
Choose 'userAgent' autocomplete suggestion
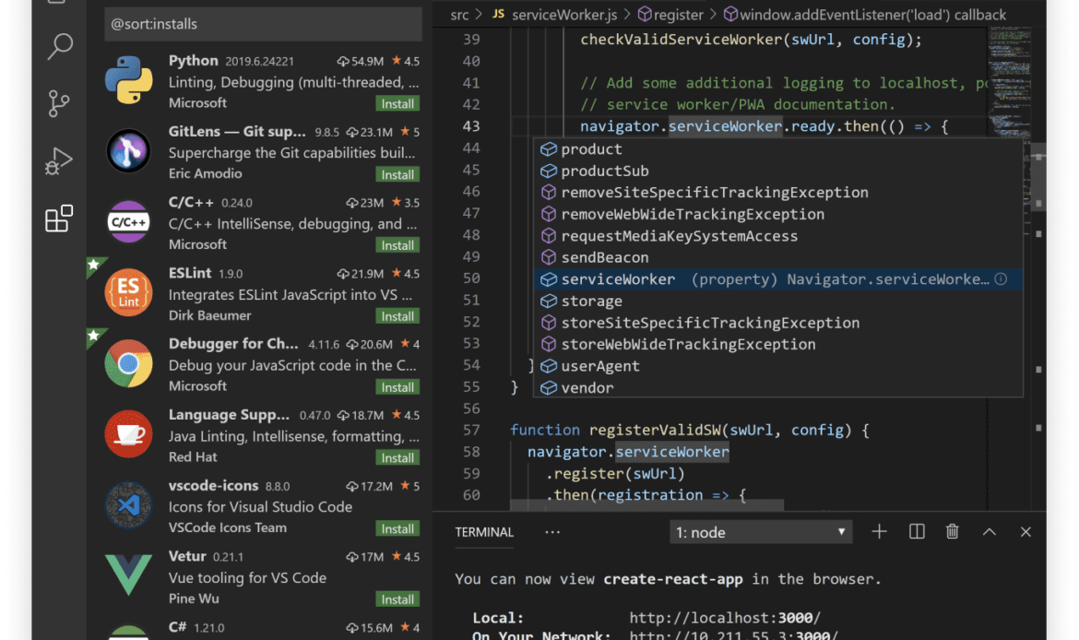coord(777,366)
